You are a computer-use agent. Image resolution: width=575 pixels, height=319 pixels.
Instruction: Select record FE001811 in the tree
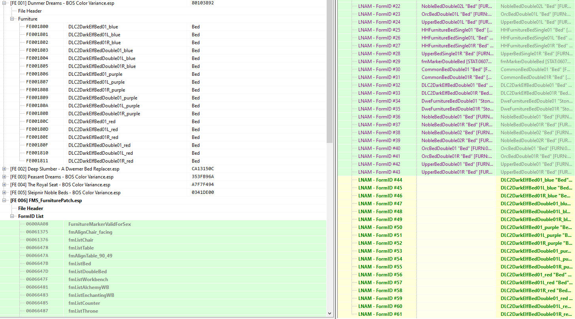pos(163,161)
